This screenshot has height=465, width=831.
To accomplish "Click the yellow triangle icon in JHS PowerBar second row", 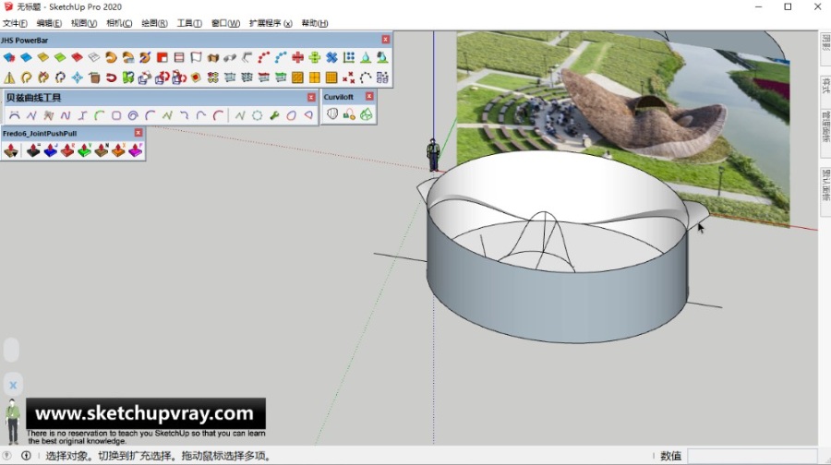I will click(x=9, y=77).
